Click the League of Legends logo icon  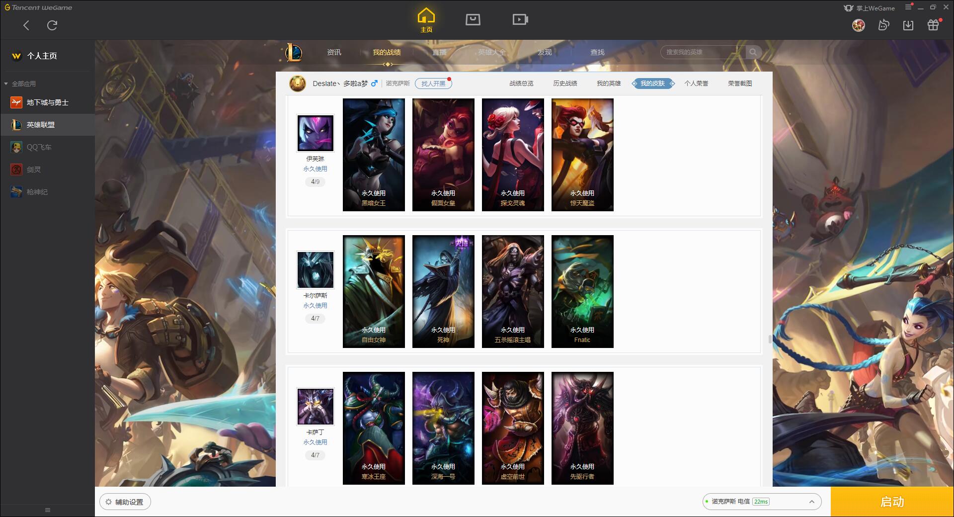coord(293,52)
